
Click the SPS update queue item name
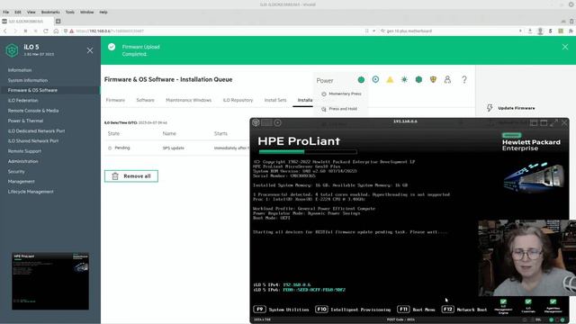click(174, 148)
